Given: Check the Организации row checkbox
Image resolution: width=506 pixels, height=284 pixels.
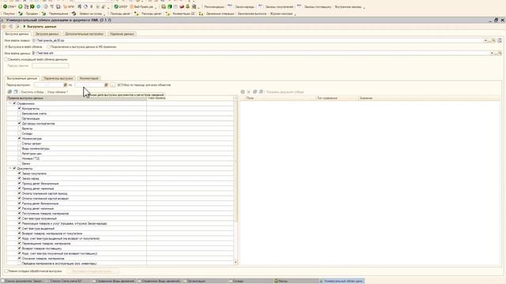Looking at the screenshot, I should [19, 118].
